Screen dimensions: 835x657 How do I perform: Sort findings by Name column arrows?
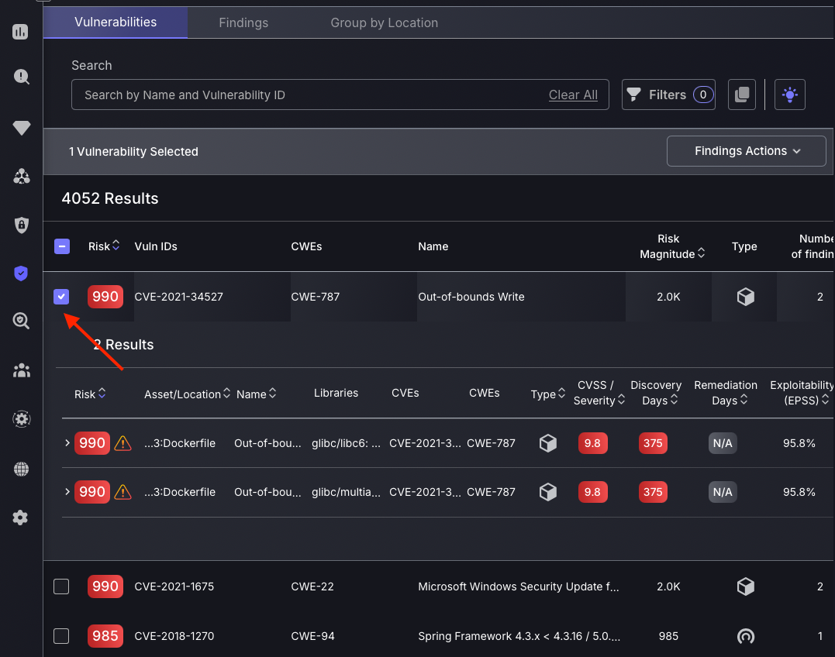coord(273,393)
